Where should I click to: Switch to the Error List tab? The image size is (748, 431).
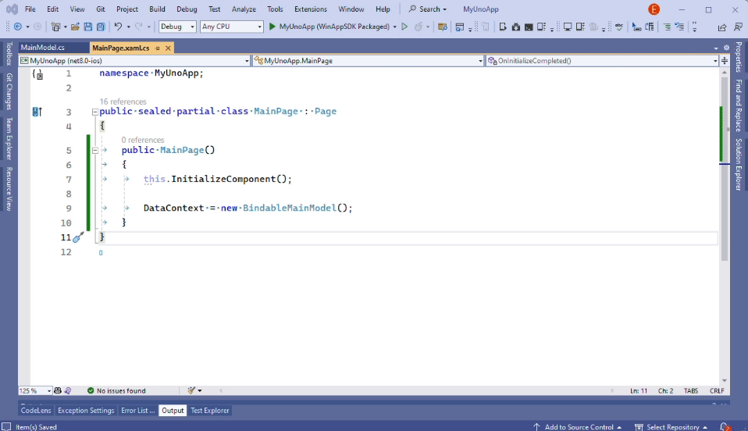[137, 411]
